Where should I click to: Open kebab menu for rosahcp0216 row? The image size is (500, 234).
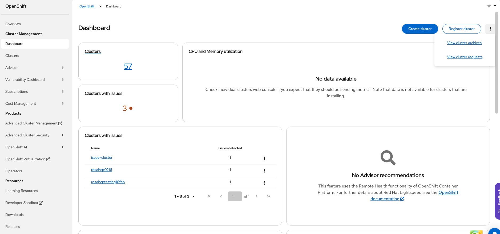pyautogui.click(x=264, y=171)
